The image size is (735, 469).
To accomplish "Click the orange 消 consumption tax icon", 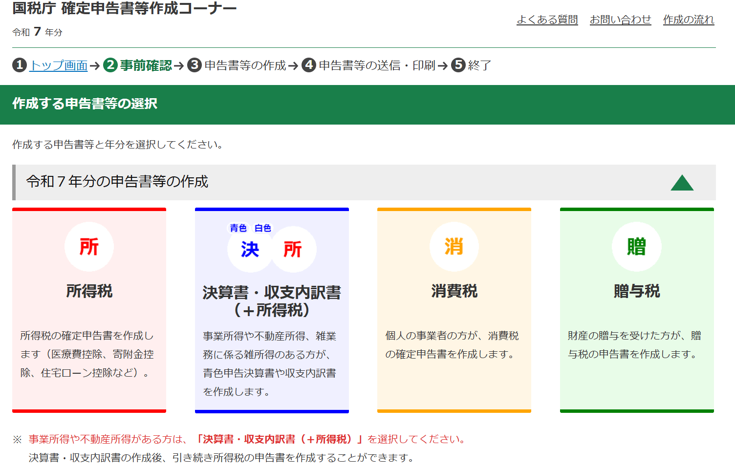I will pos(454,247).
